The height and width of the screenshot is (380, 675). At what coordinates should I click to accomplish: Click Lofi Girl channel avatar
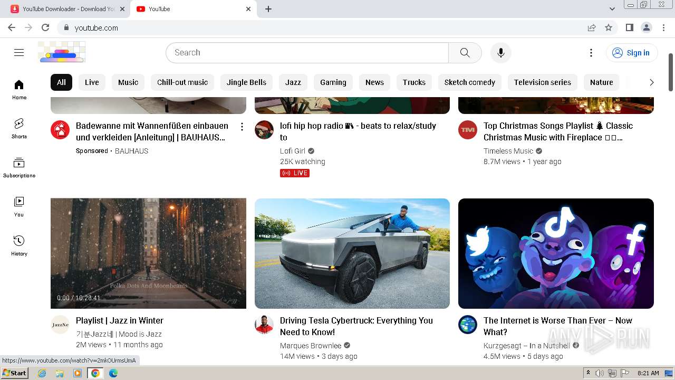264,130
